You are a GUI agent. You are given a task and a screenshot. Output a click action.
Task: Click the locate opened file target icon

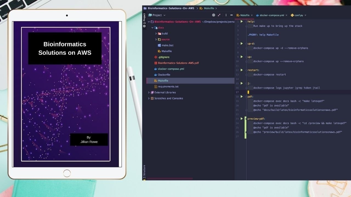[x=214, y=15]
